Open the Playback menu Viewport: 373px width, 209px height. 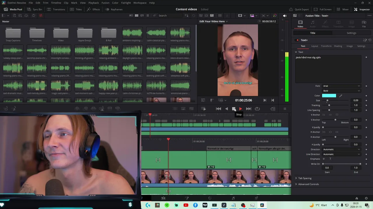pyautogui.click(x=94, y=3)
